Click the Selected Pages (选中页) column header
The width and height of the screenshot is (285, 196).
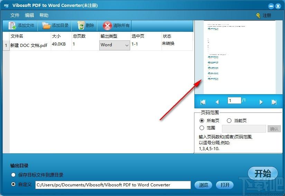(x=146, y=36)
